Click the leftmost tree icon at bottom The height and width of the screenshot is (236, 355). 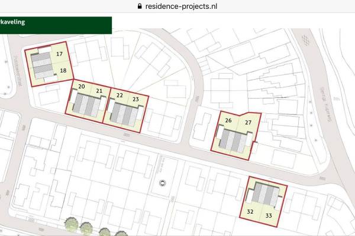tap(71, 224)
